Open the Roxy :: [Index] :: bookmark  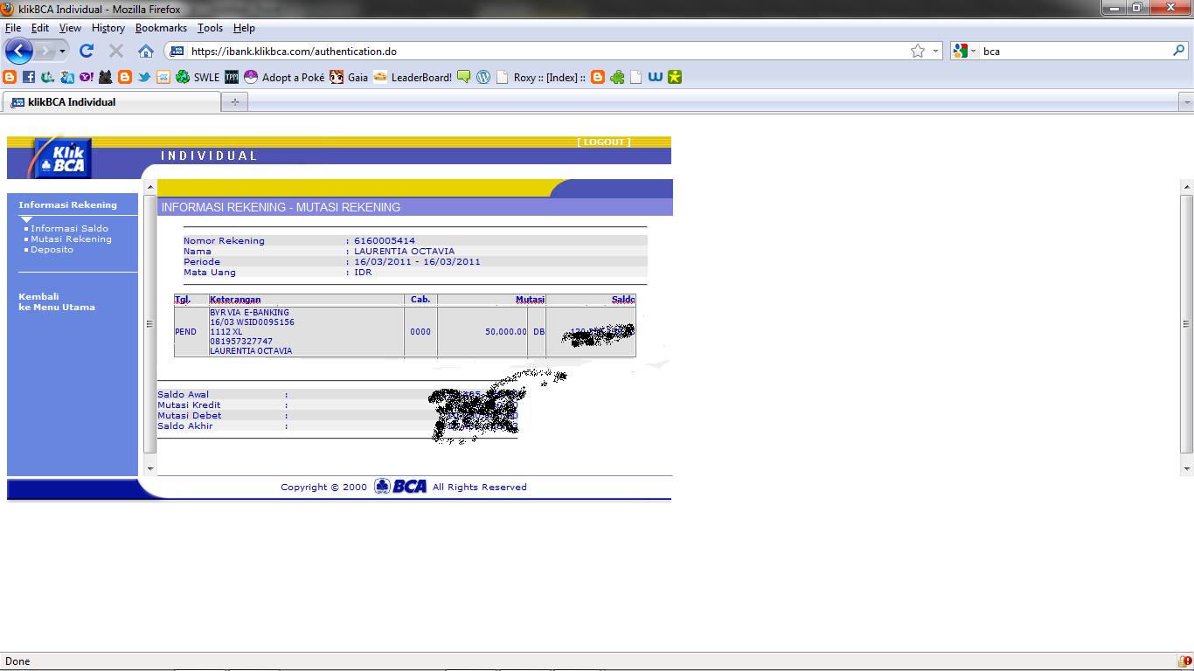[540, 77]
